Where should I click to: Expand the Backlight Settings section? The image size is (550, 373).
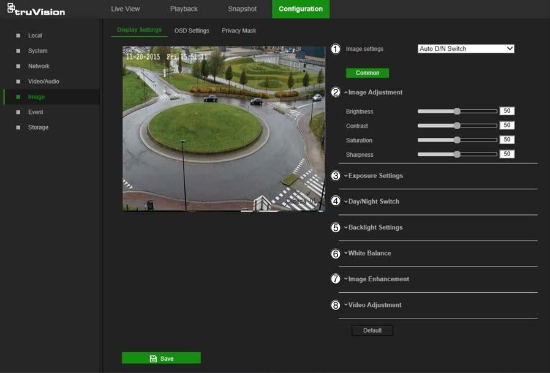click(374, 227)
